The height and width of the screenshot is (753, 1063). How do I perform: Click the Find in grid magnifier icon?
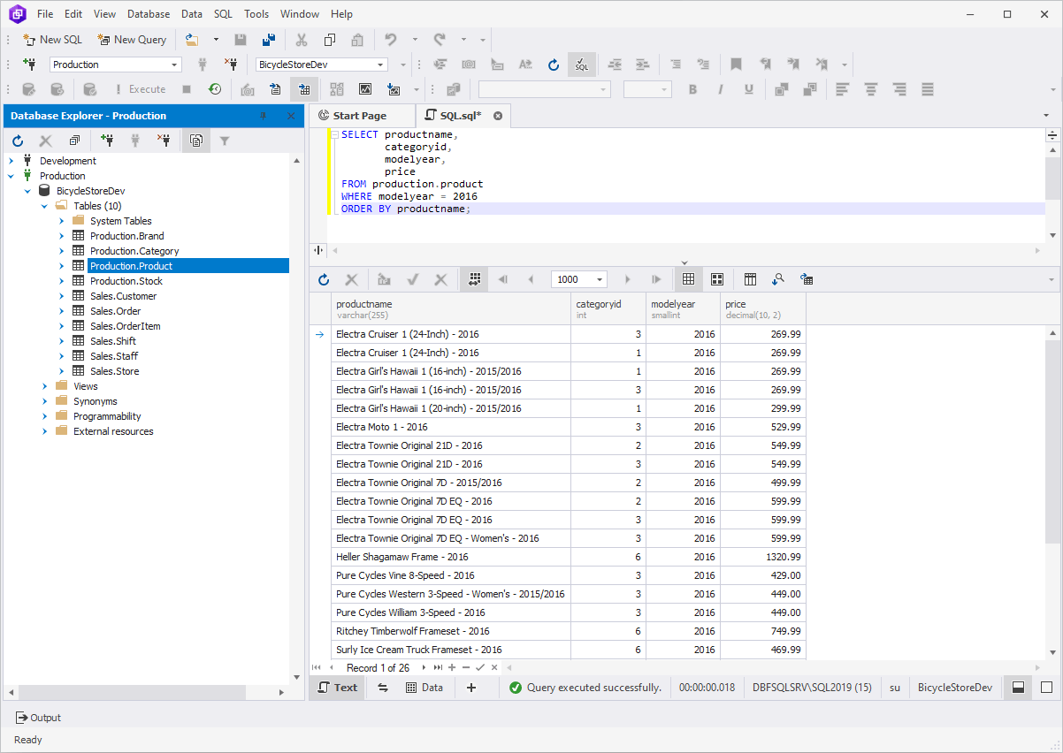point(778,279)
